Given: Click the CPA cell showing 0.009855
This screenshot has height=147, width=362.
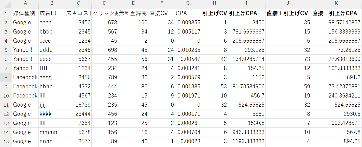Looking at the screenshot, I should click(x=188, y=22).
